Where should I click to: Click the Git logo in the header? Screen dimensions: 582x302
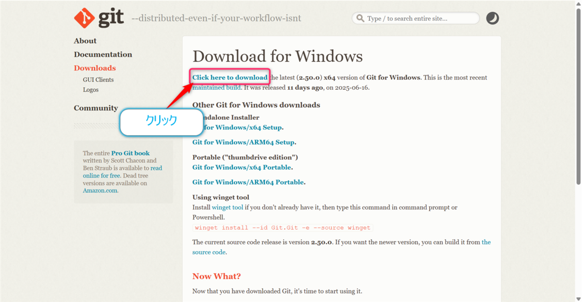(99, 18)
